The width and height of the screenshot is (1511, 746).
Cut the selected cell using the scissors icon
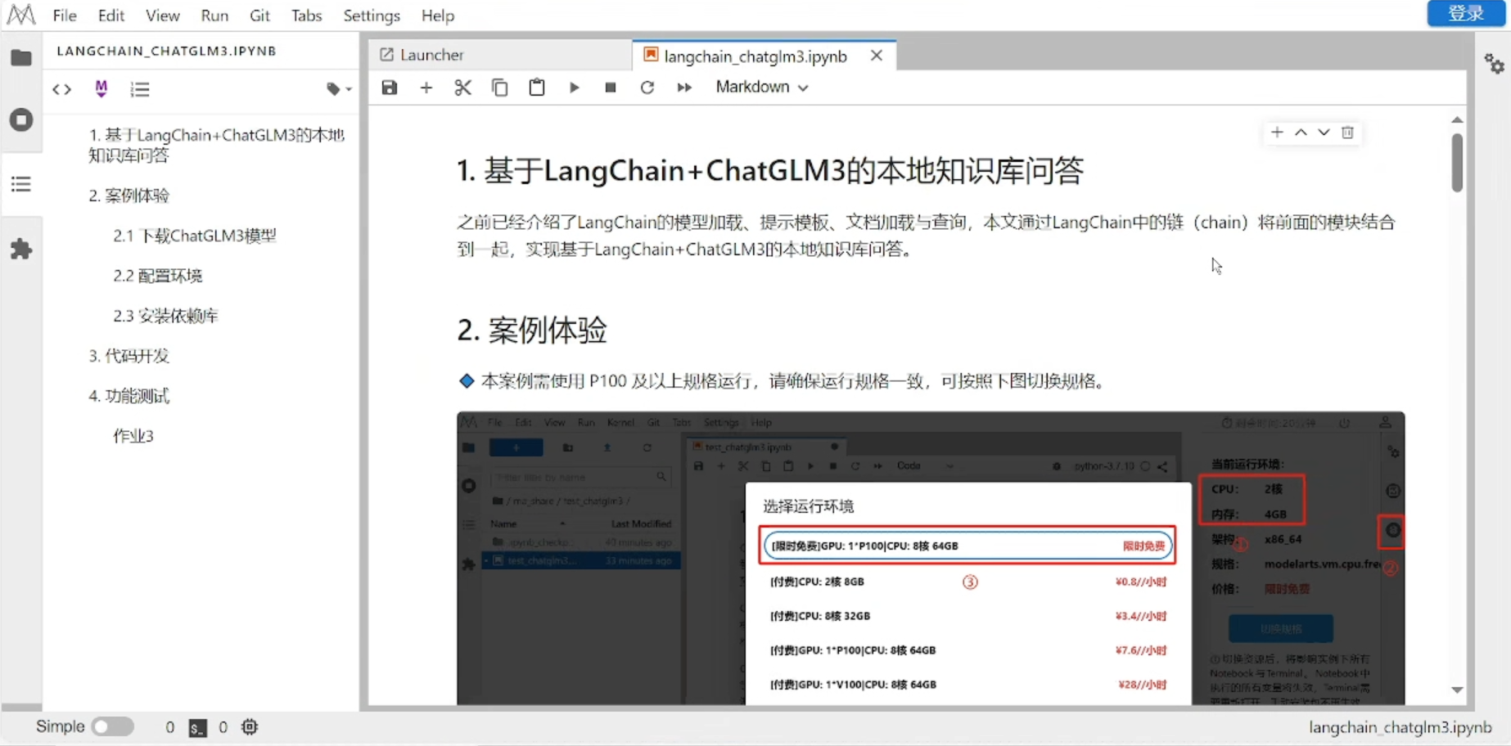tap(462, 88)
